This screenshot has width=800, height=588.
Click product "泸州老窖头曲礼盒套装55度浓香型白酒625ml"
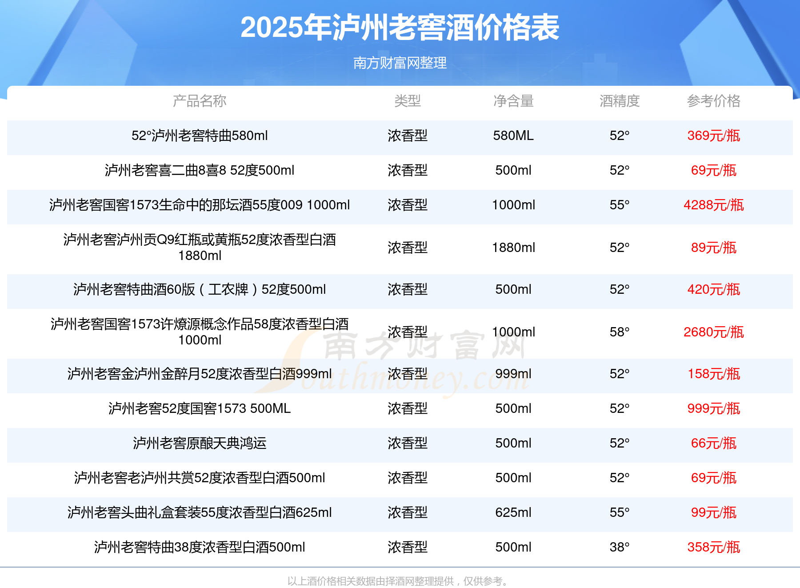(200, 512)
